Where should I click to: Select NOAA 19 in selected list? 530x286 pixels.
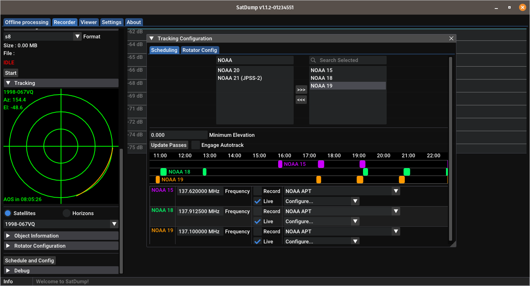pyautogui.click(x=348, y=86)
